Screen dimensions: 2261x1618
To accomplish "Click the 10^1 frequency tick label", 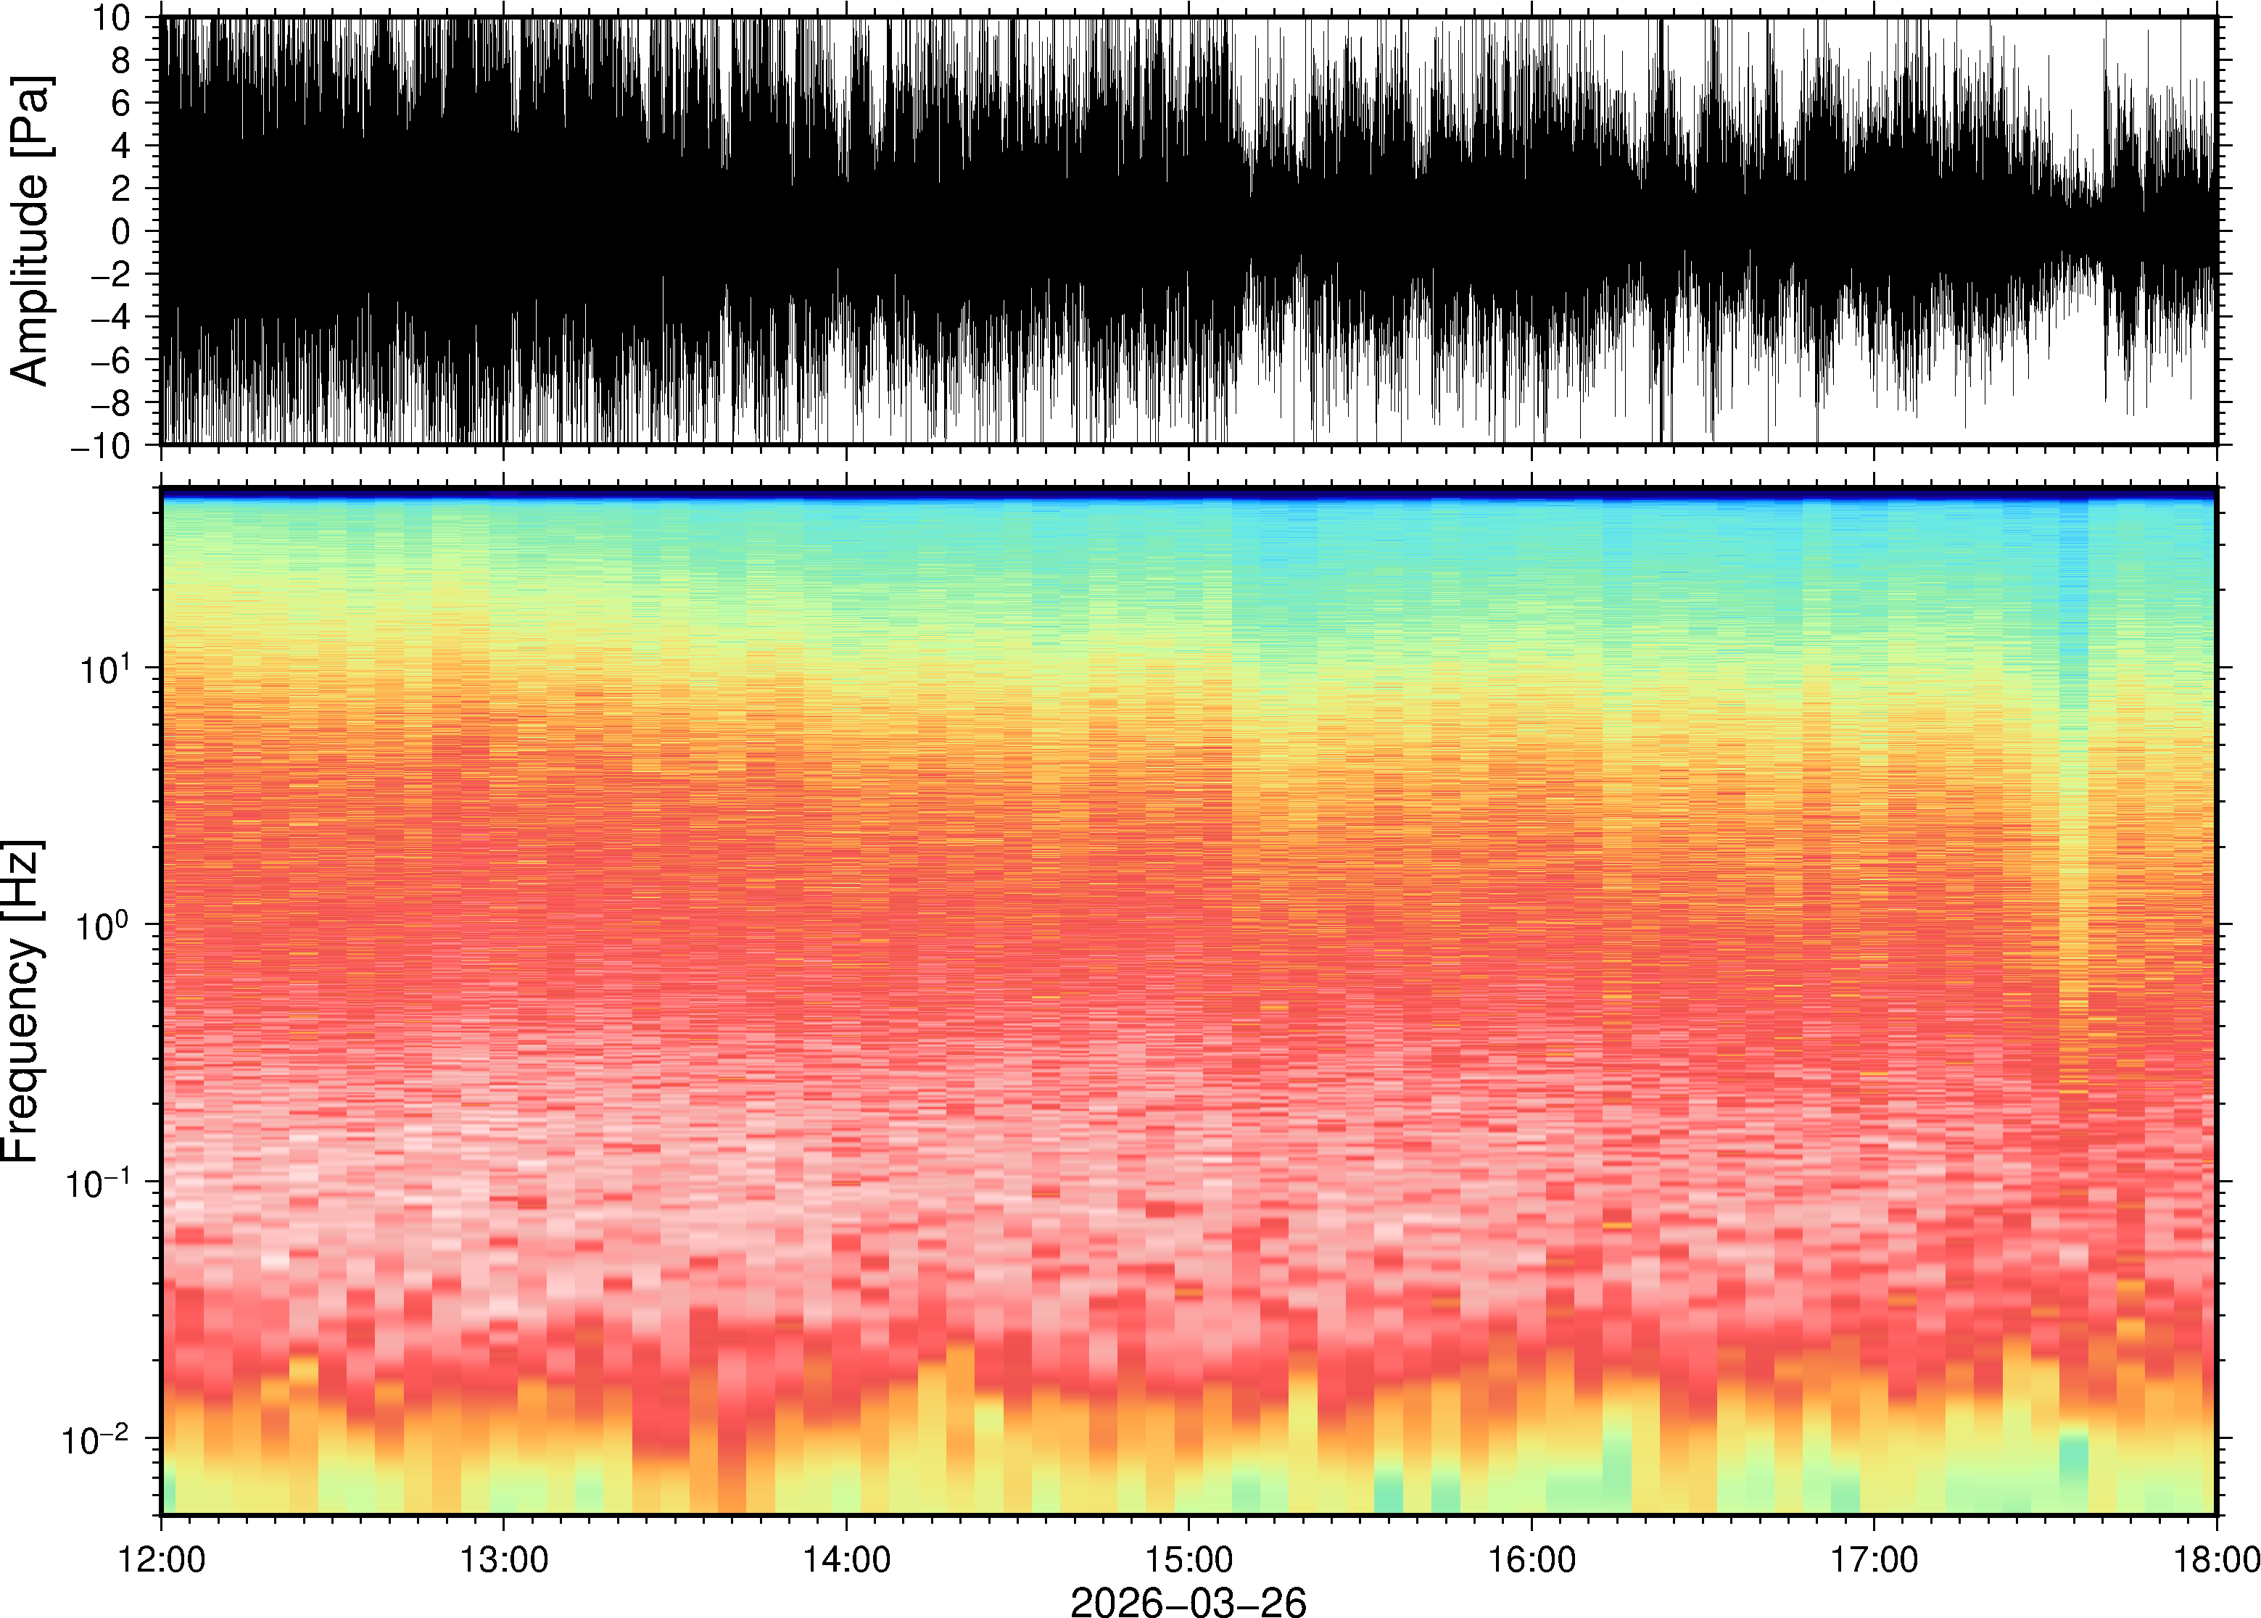I will [x=104, y=668].
